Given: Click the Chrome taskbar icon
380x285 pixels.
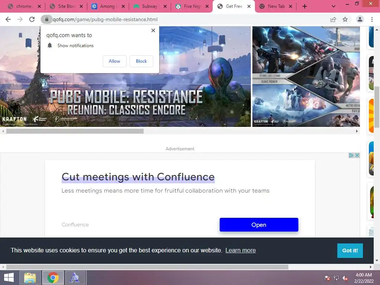Looking at the screenshot, I should (x=53, y=278).
